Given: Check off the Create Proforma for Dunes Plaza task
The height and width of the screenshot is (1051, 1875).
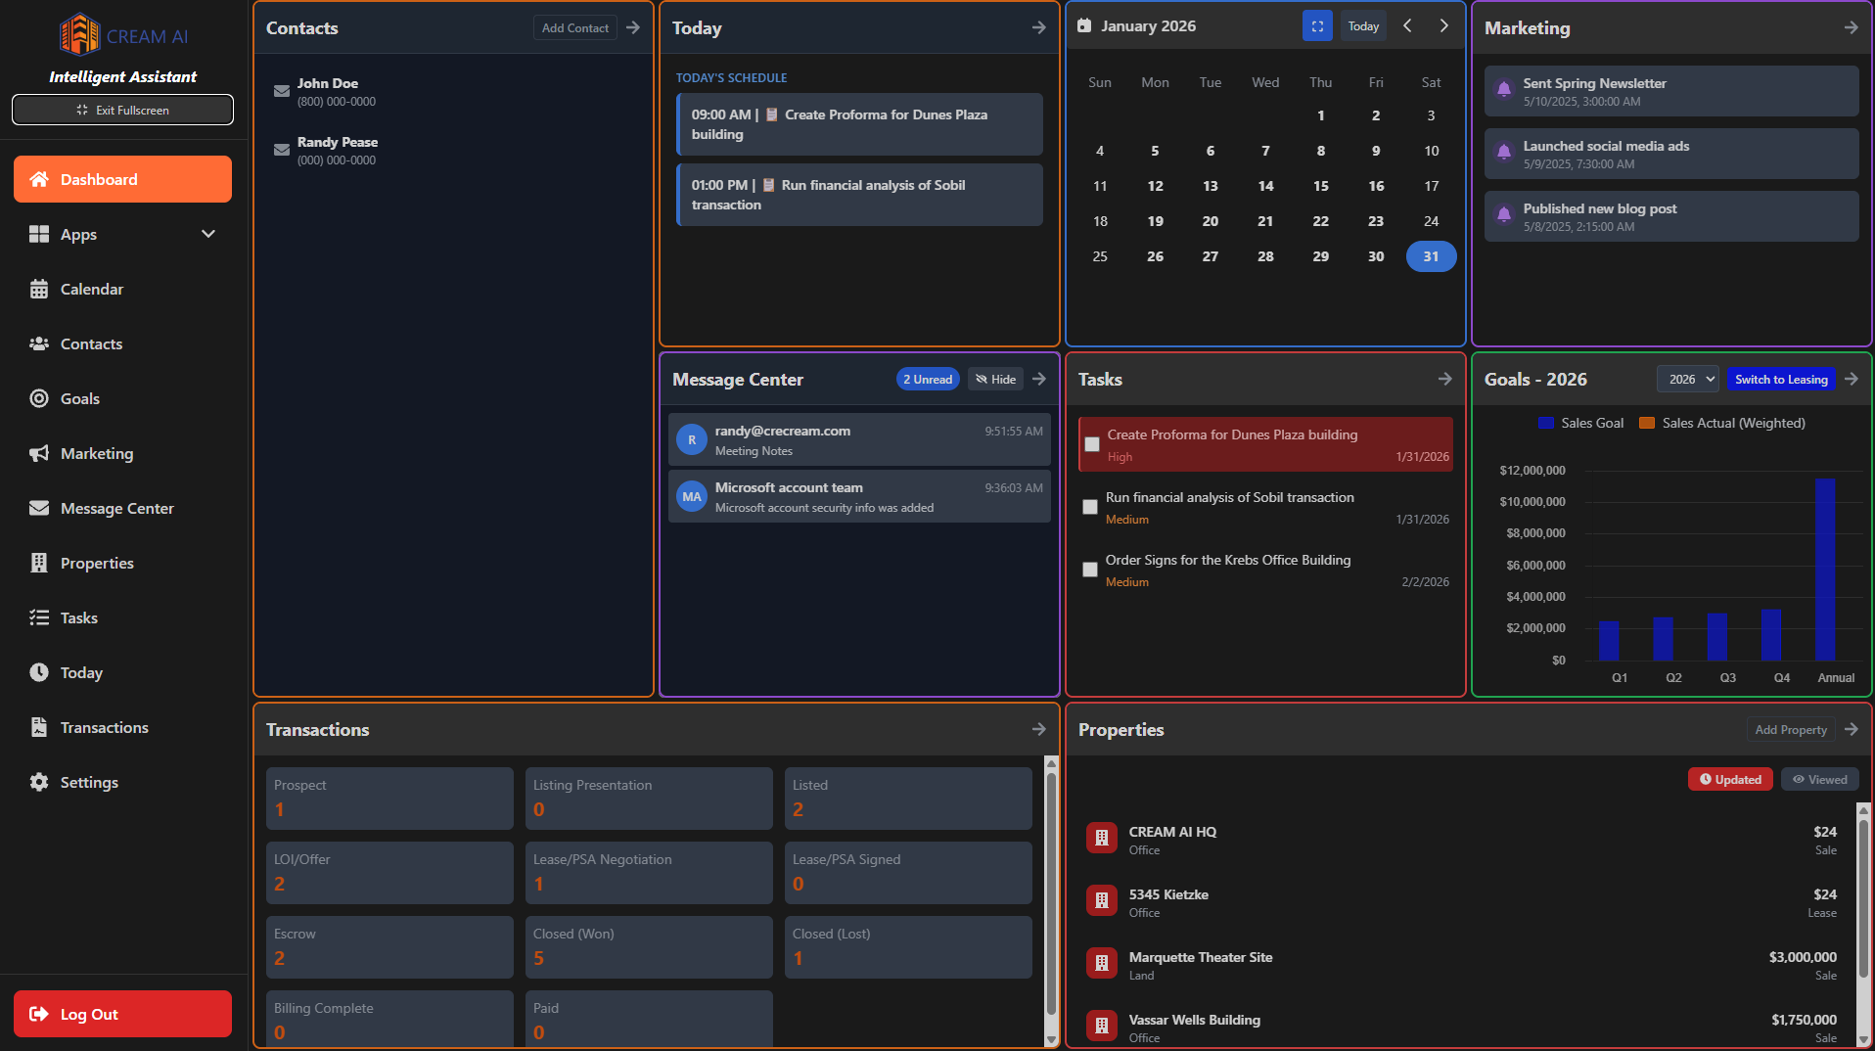Looking at the screenshot, I should 1090,443.
